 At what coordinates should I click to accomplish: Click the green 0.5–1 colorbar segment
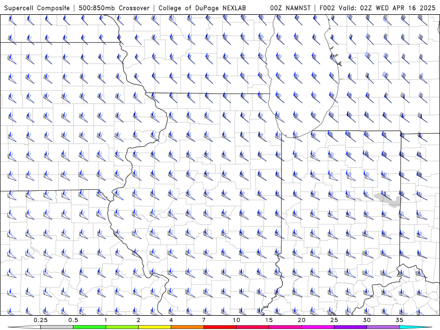[x=89, y=327]
